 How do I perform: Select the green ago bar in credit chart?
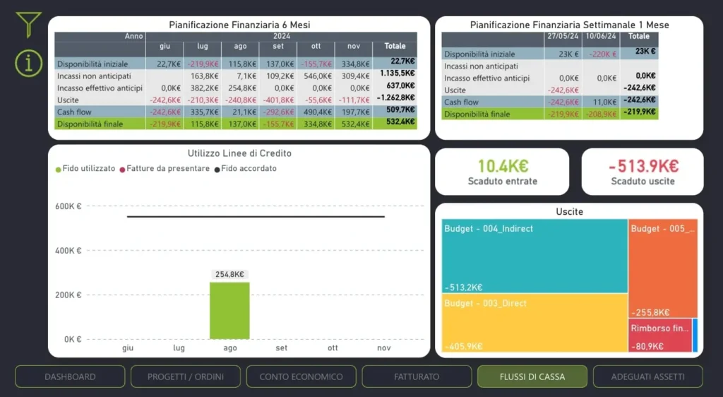[229, 311]
